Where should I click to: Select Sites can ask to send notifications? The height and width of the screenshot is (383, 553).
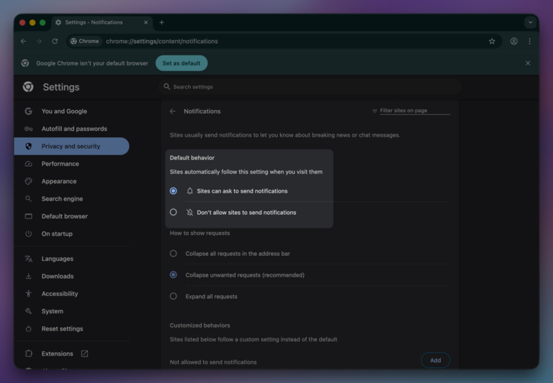coord(173,191)
